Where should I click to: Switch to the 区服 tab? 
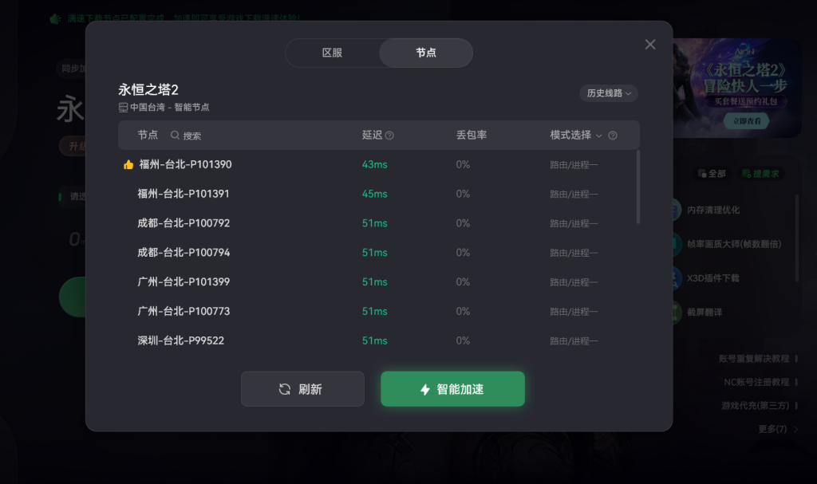333,53
